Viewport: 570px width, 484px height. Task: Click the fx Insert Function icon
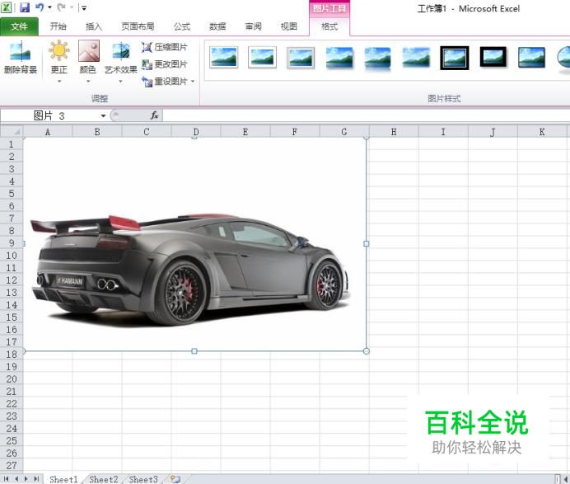coord(154,115)
